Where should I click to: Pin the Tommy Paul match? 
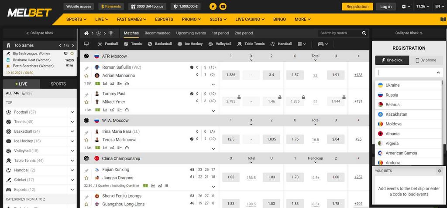coord(86,94)
